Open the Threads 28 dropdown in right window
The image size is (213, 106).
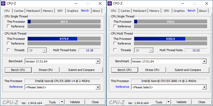coord(144,50)
